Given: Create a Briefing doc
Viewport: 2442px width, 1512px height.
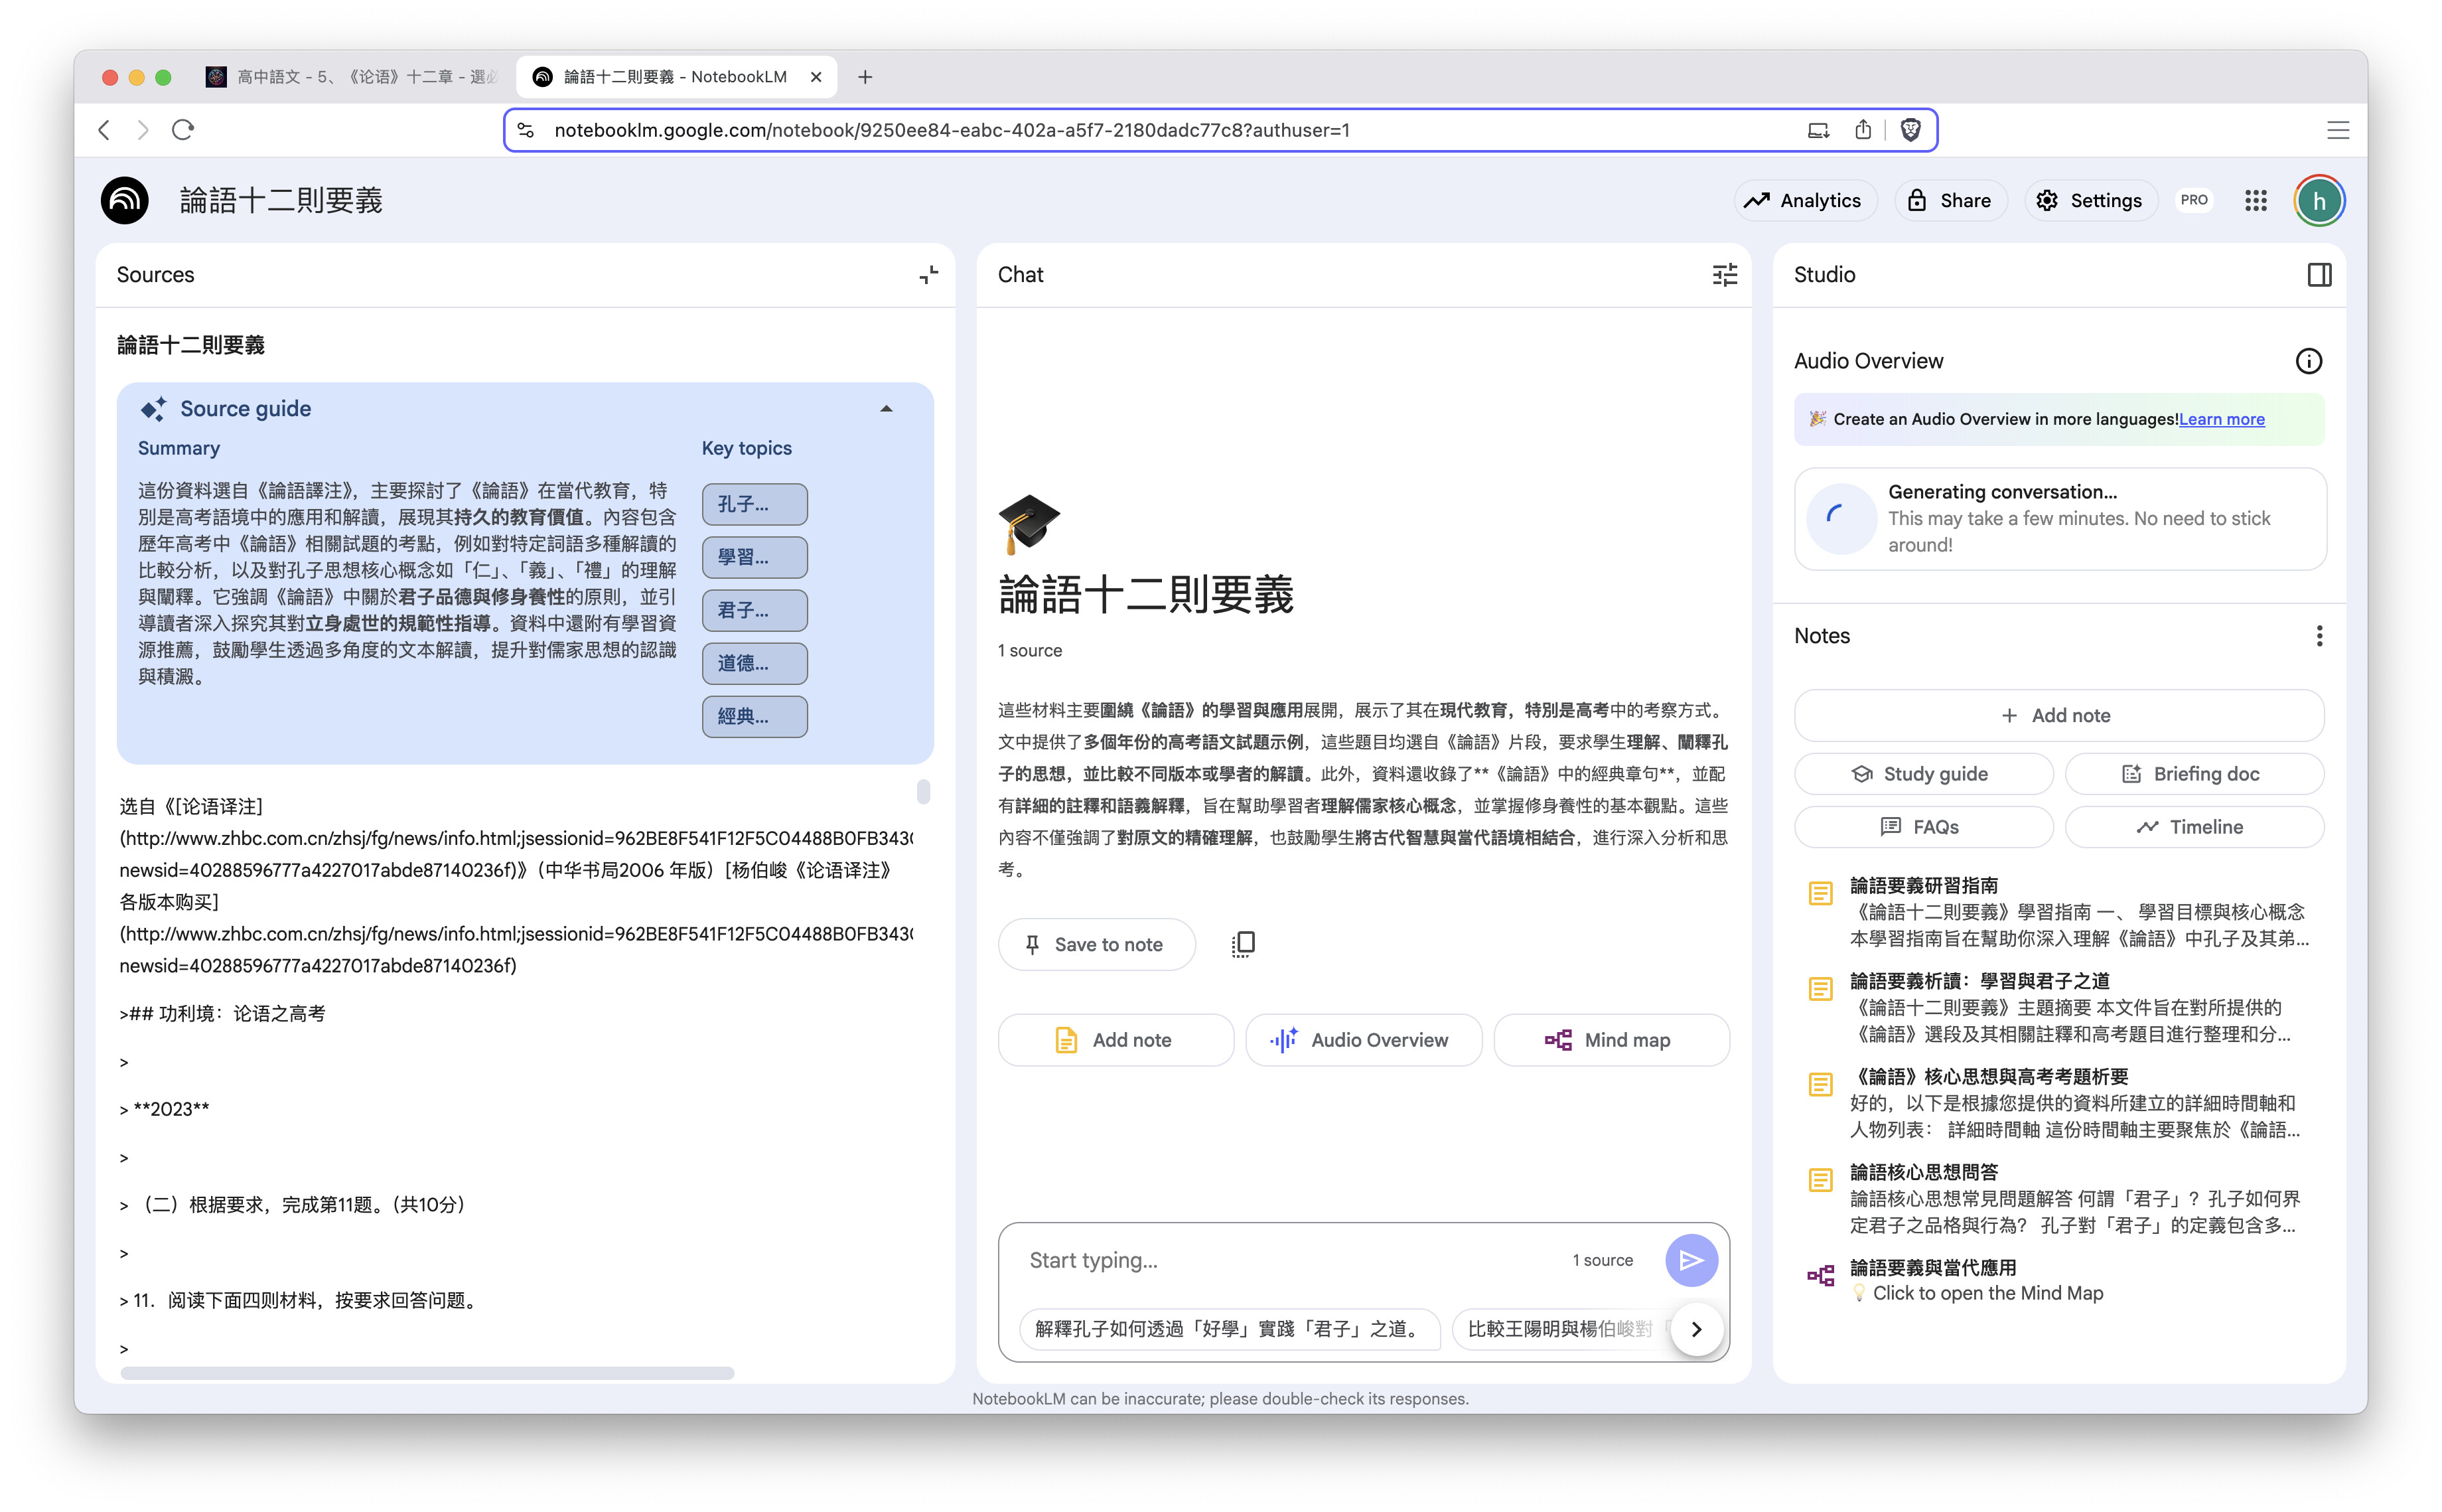Looking at the screenshot, I should [2194, 773].
